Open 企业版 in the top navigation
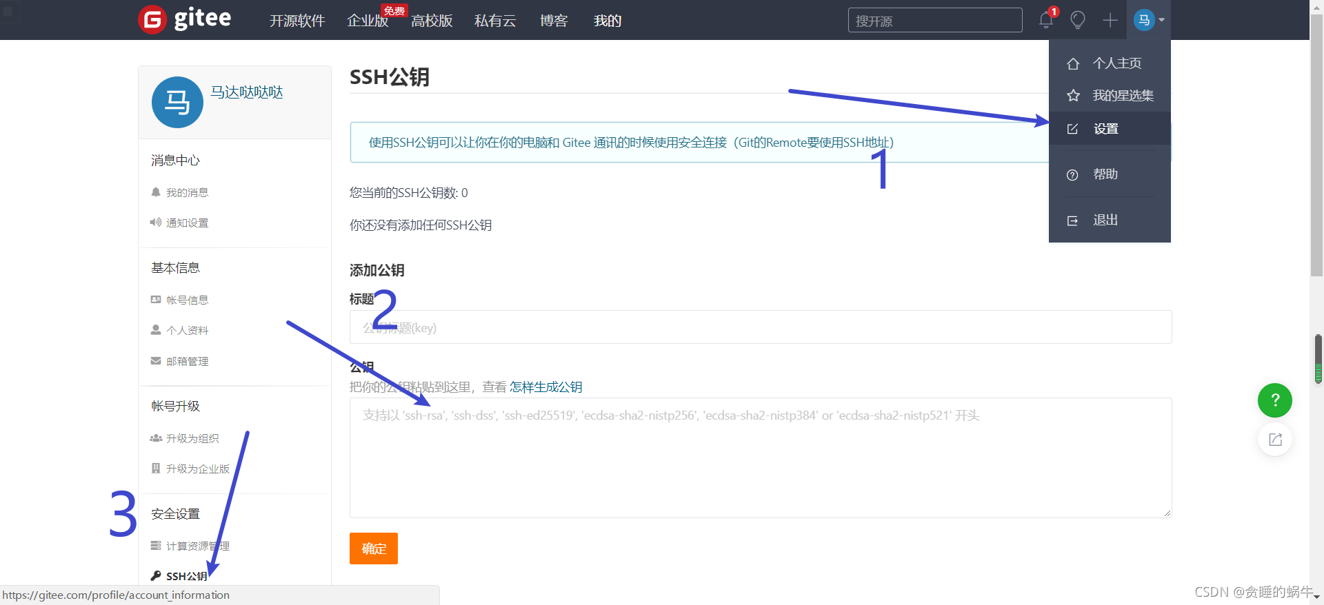Screen dimensions: 1324x605 [368, 21]
